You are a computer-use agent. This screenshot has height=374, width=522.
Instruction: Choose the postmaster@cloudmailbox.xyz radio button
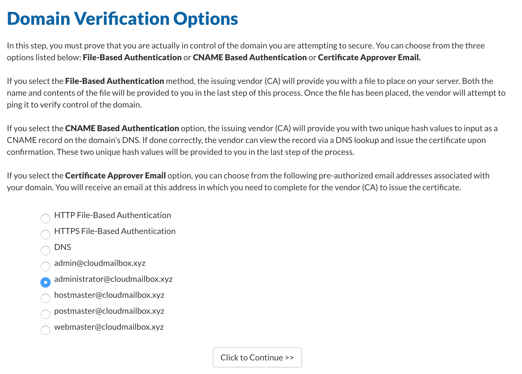pos(46,314)
